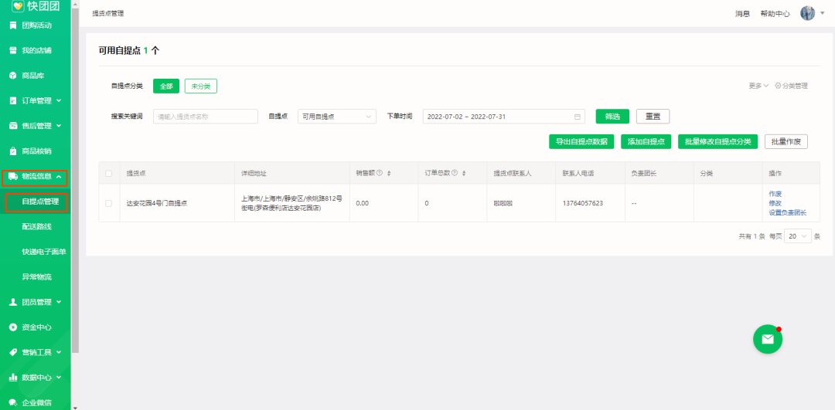Expand the 营销工具 submenu chevron
This screenshot has height=410, width=835.
point(59,352)
